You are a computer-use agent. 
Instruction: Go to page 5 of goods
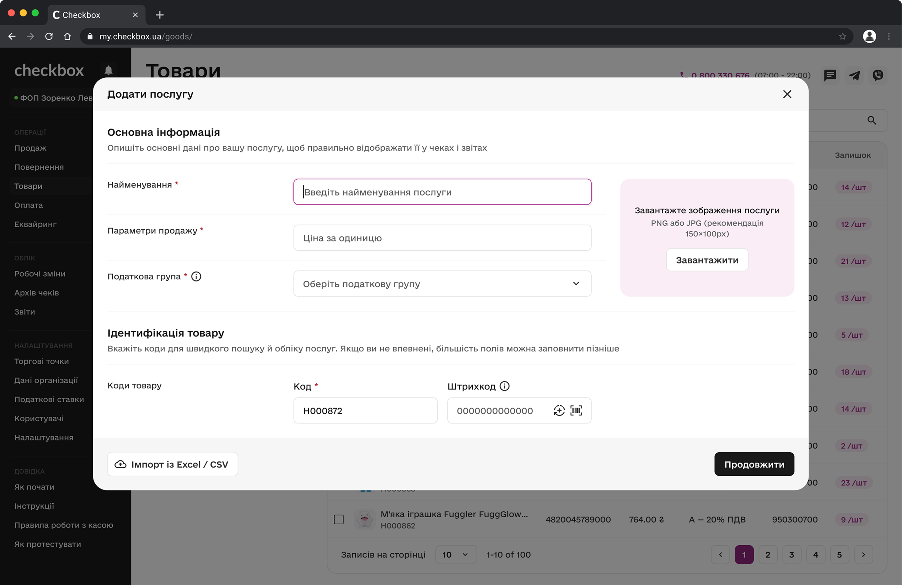coord(839,555)
